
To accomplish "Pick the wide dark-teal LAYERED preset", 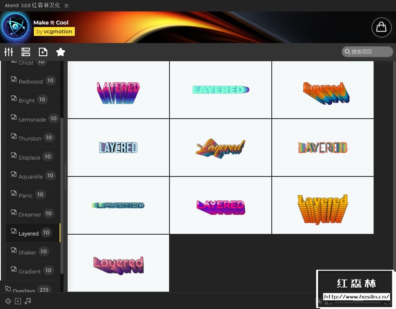I will [x=118, y=205].
